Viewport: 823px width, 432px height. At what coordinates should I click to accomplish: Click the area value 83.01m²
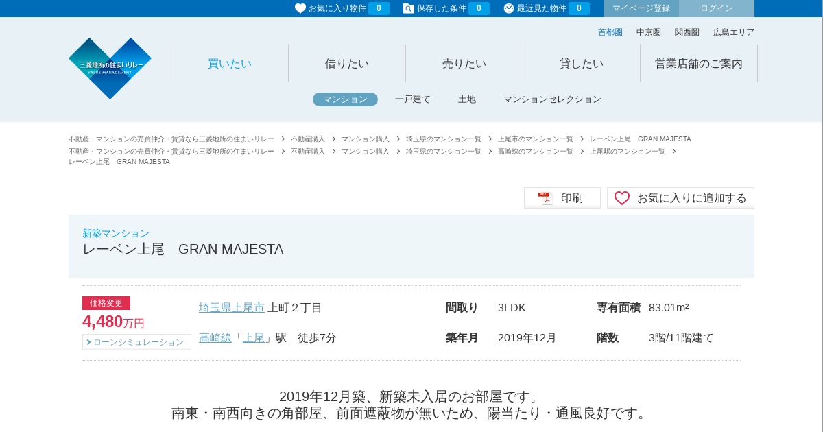(x=669, y=308)
